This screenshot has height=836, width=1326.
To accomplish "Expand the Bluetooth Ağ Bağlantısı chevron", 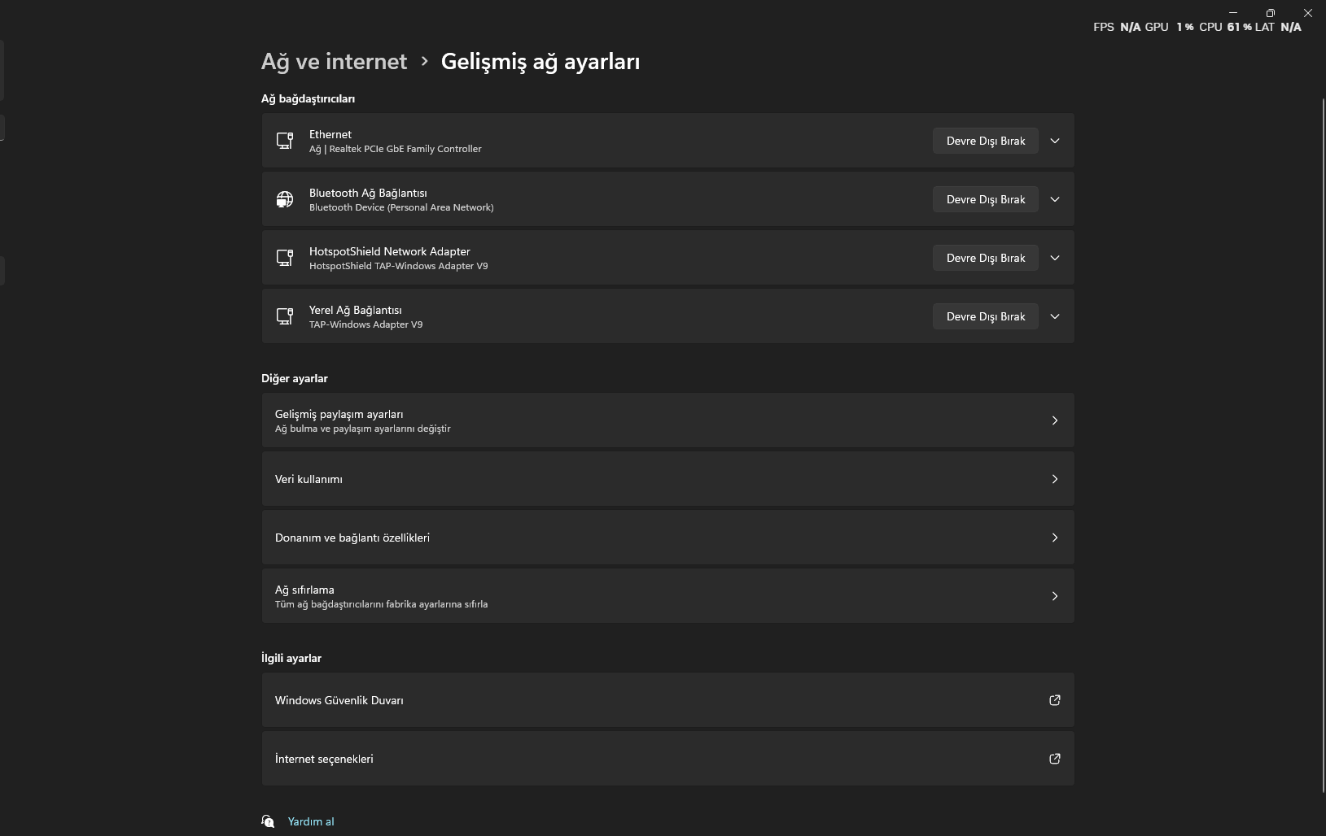I will 1055,199.
